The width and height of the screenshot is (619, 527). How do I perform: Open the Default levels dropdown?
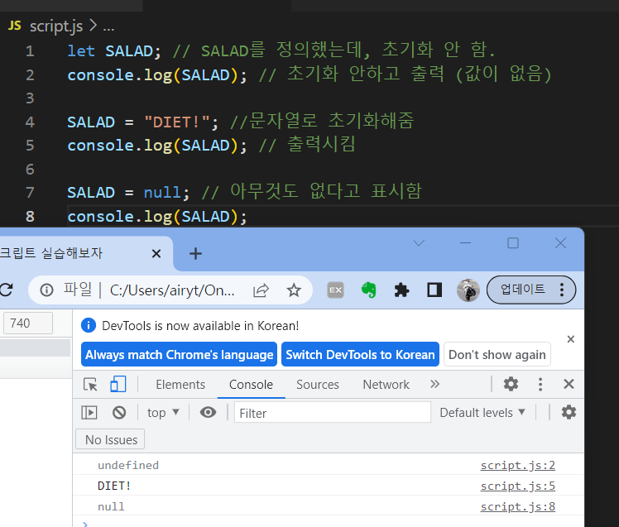(x=482, y=413)
